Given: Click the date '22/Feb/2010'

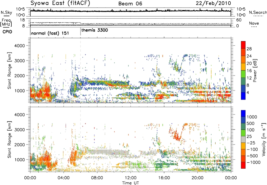Looking at the screenshot, I should click(x=213, y=3).
